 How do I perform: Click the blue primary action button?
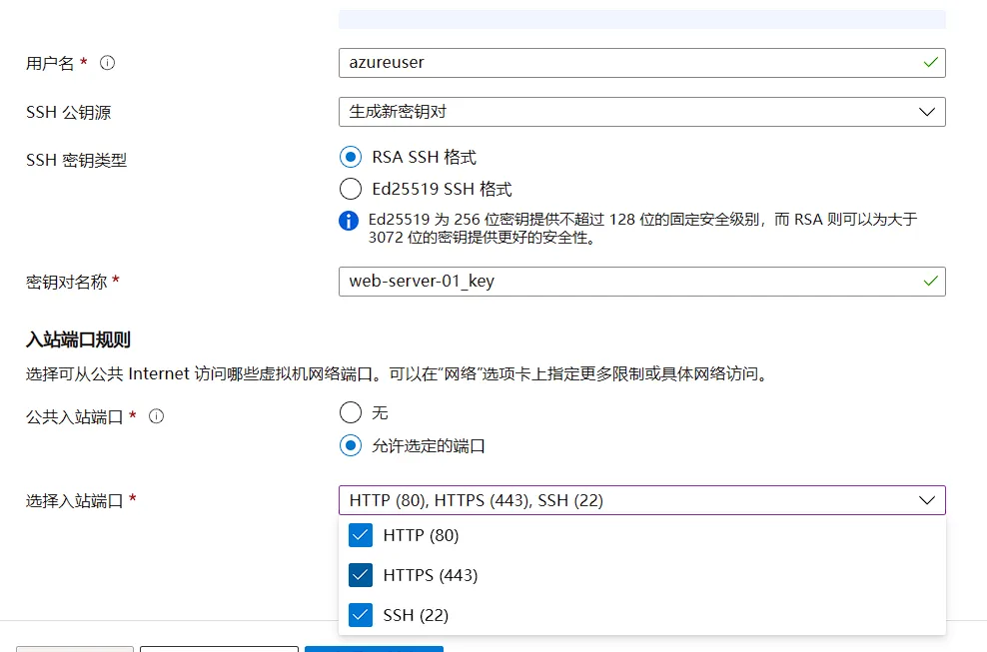(374, 649)
